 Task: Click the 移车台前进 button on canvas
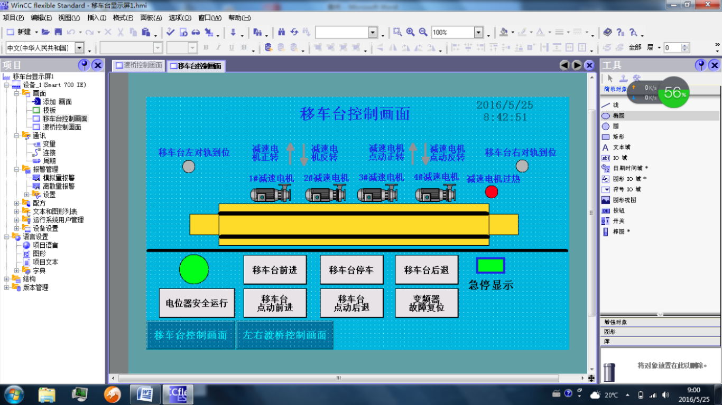[x=274, y=270]
